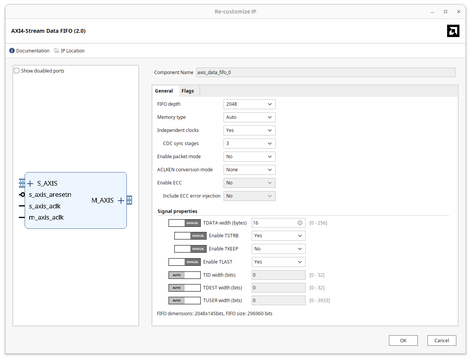
Task: Toggle the Enable TKEEP manual switch
Action: [x=190, y=248]
